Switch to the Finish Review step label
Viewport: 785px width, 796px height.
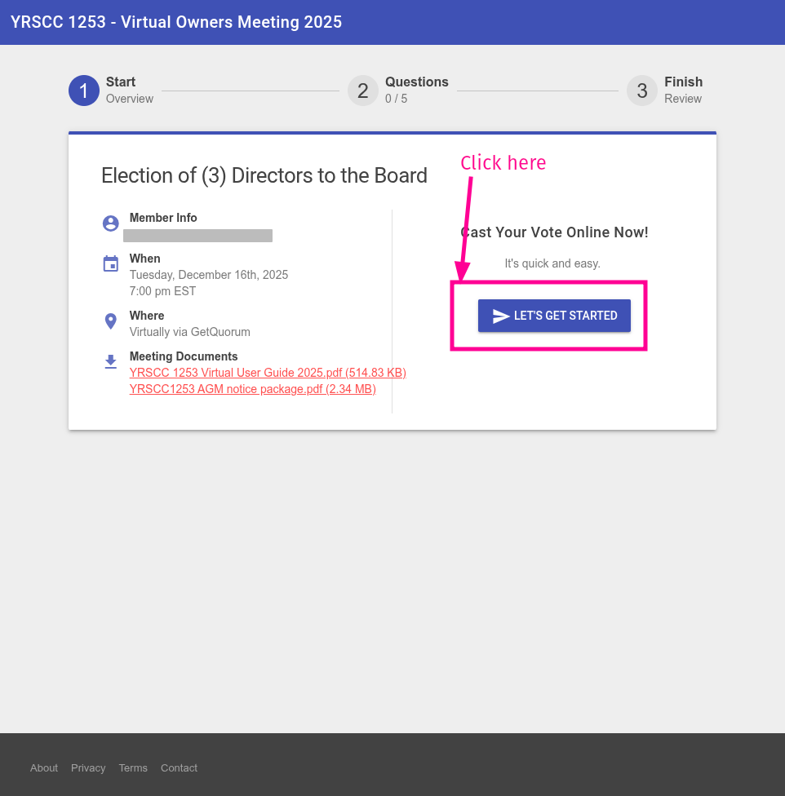pyautogui.click(x=683, y=90)
